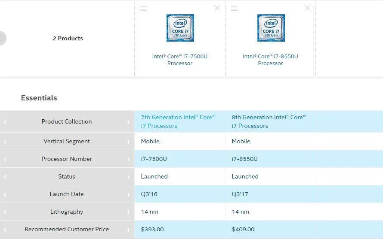Click the i7-7500U Launched status value
The width and height of the screenshot is (383, 239).
pos(154,176)
